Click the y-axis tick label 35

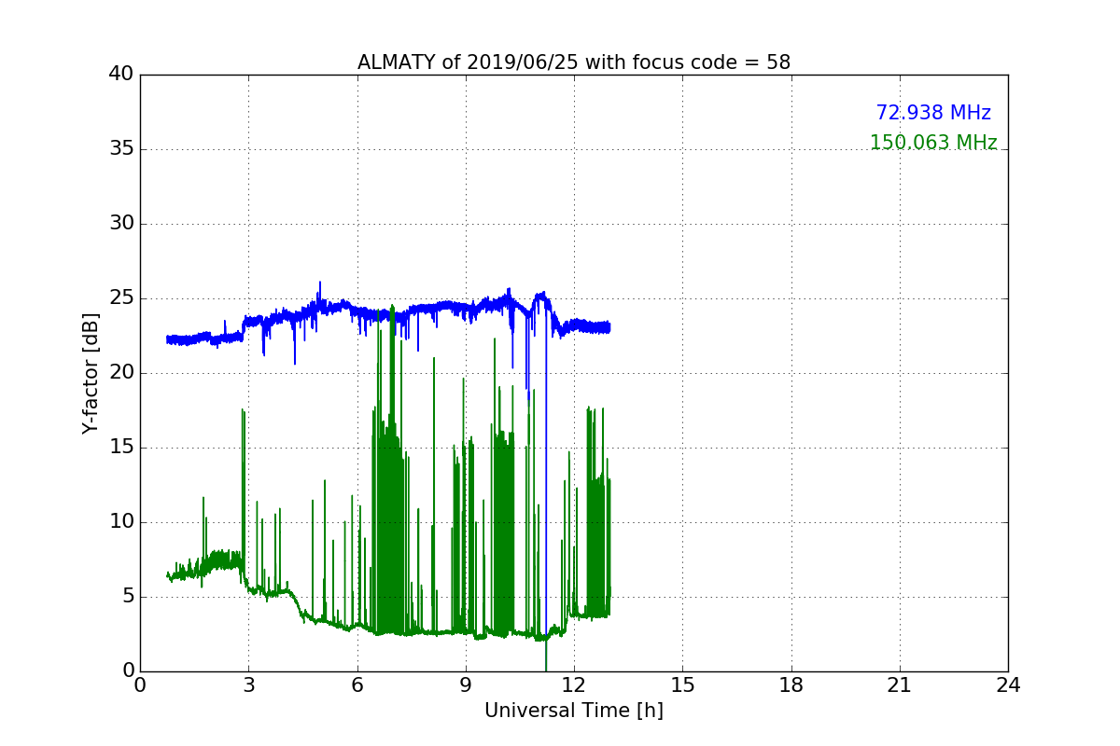click(x=121, y=149)
